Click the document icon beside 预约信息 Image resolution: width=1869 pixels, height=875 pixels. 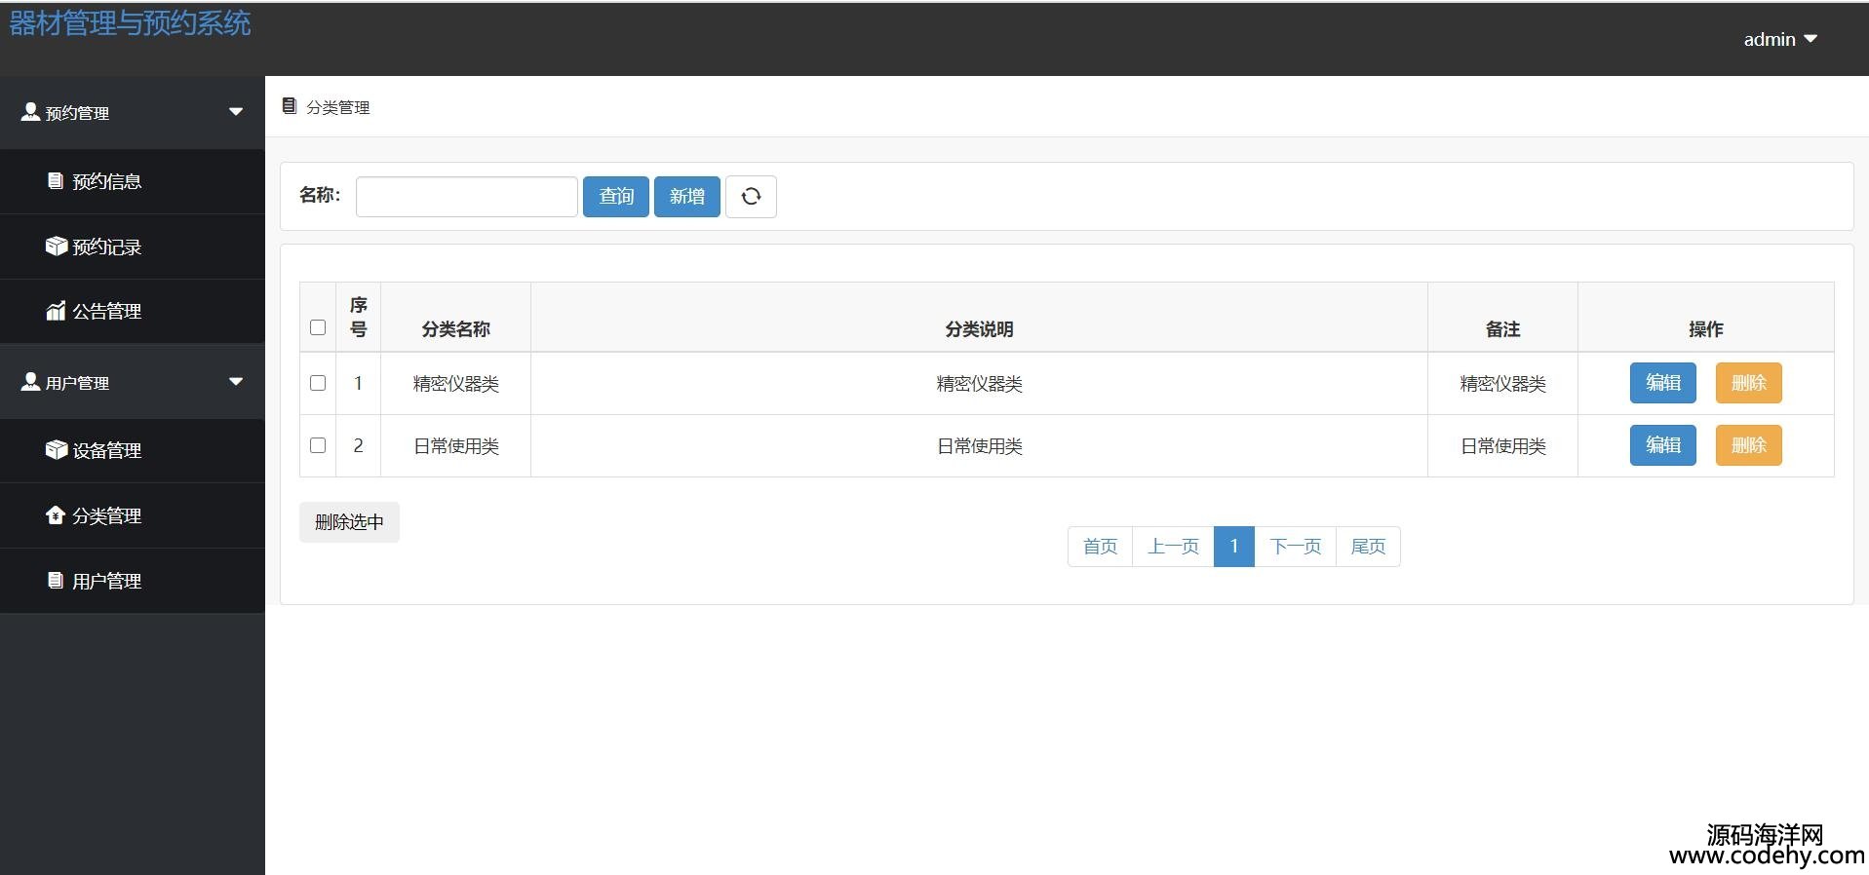pyautogui.click(x=56, y=180)
